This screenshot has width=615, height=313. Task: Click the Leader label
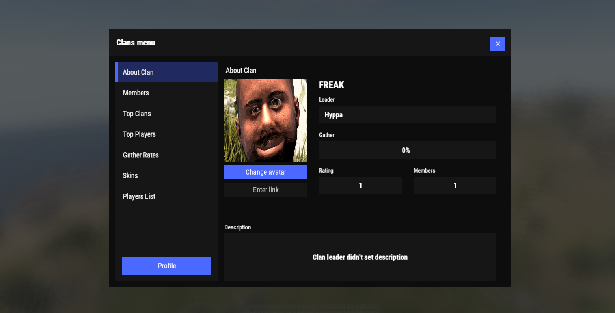coord(327,100)
